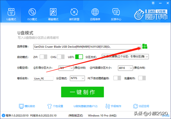The height and width of the screenshot is (119, 171).
Task: Open 反馈中心 chat icon
Action: click(x=116, y=12)
